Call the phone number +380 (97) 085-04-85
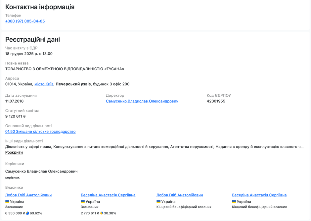The image size is (311, 221). (x=25, y=21)
